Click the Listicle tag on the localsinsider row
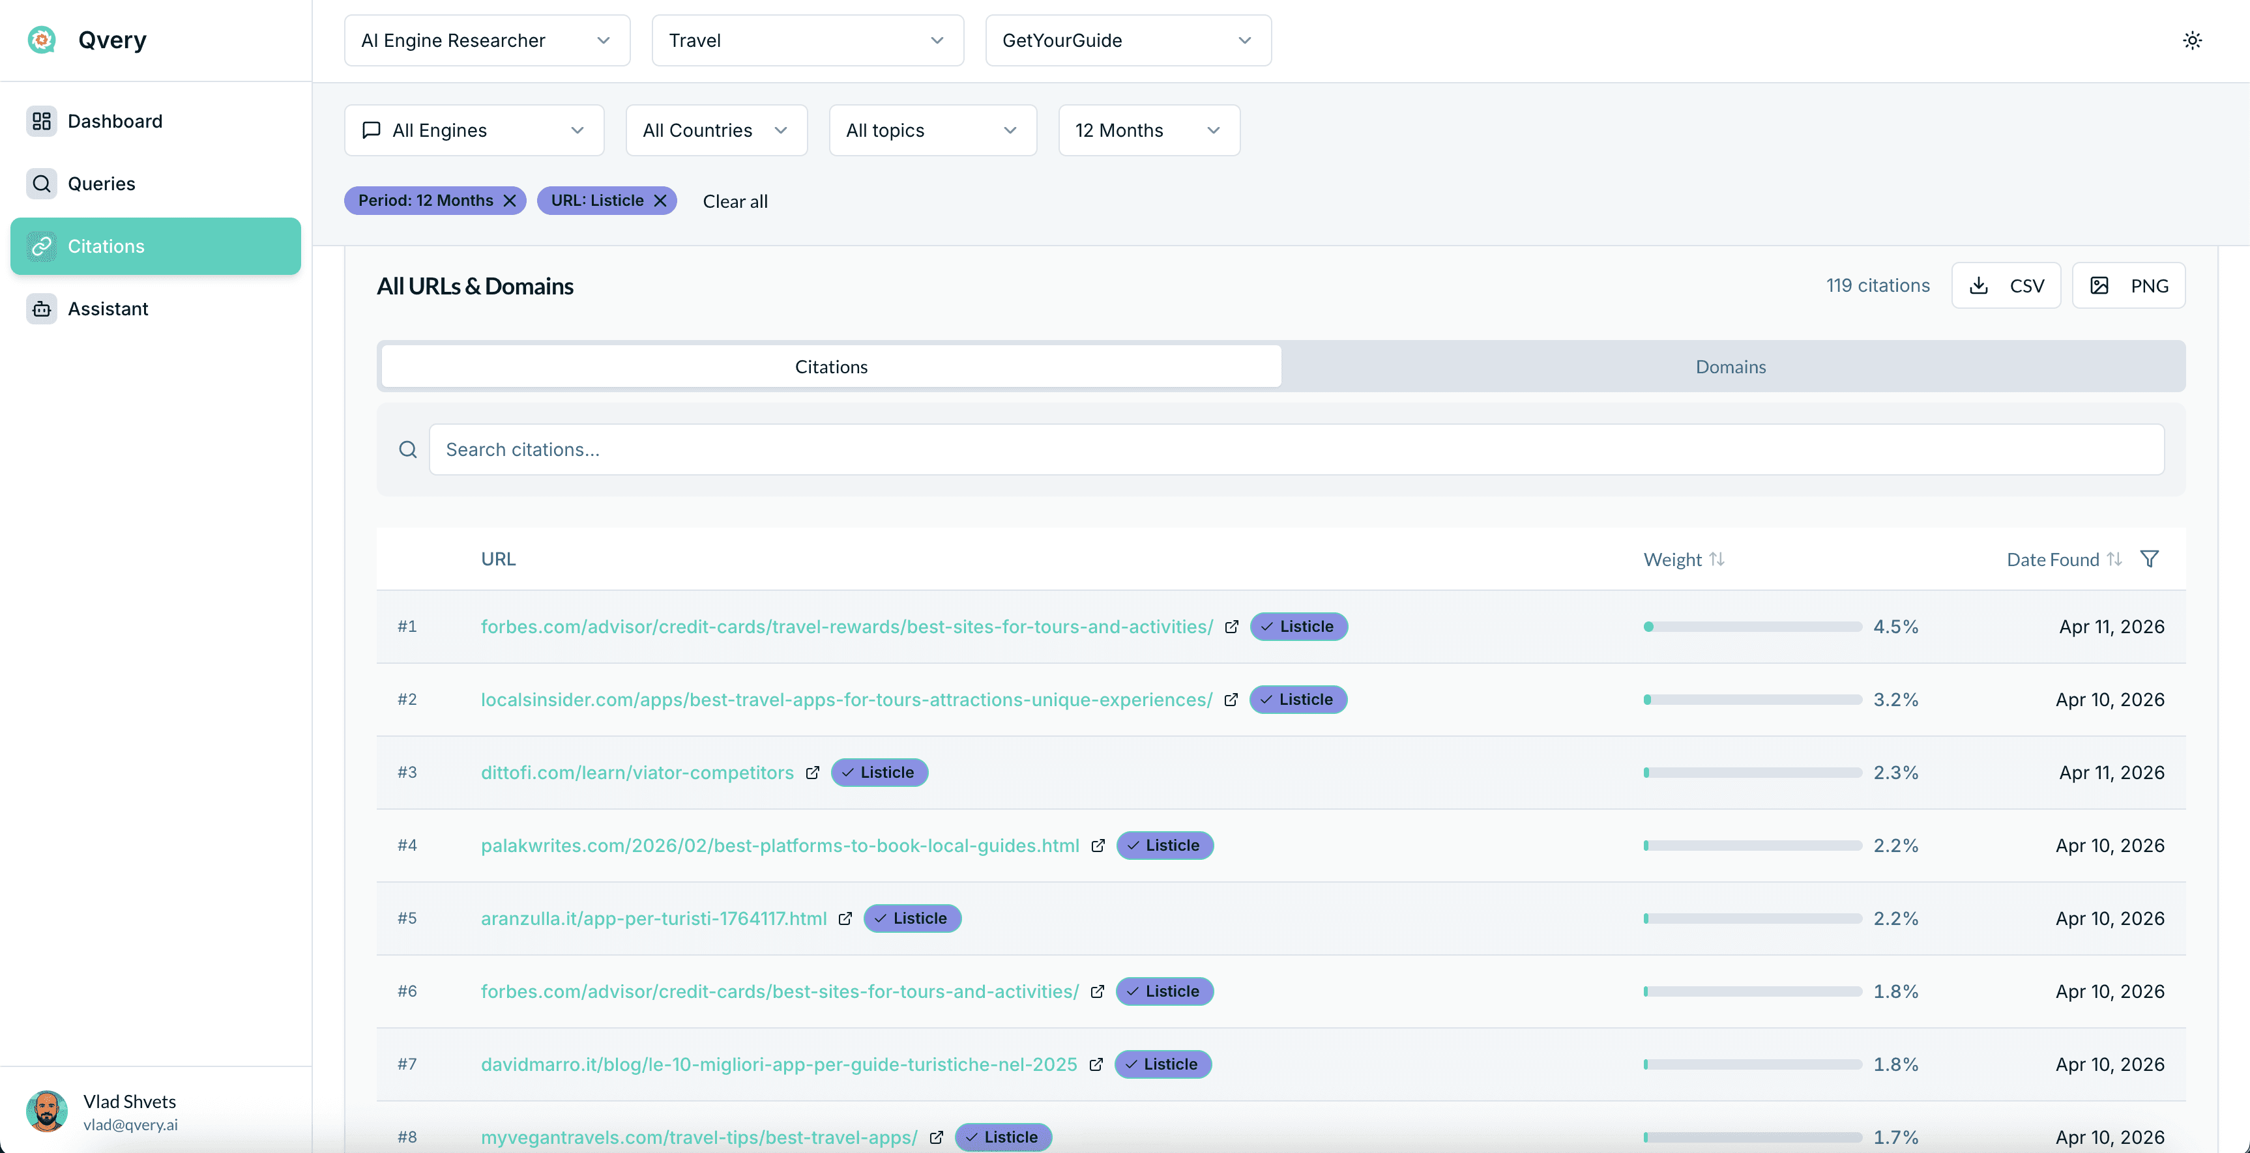This screenshot has width=2250, height=1153. coord(1298,700)
